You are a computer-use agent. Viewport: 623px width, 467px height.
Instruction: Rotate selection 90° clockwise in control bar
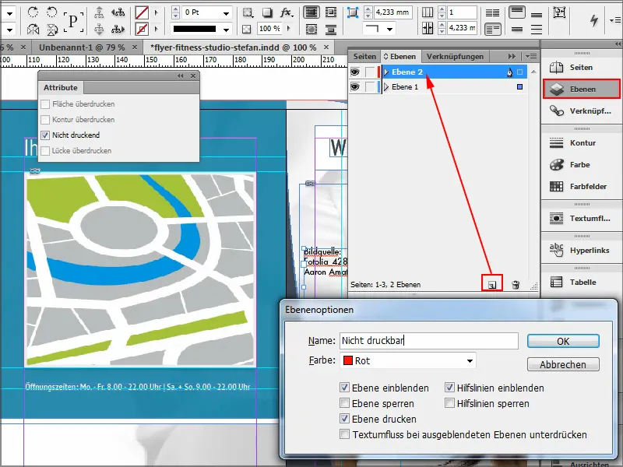coord(33,12)
